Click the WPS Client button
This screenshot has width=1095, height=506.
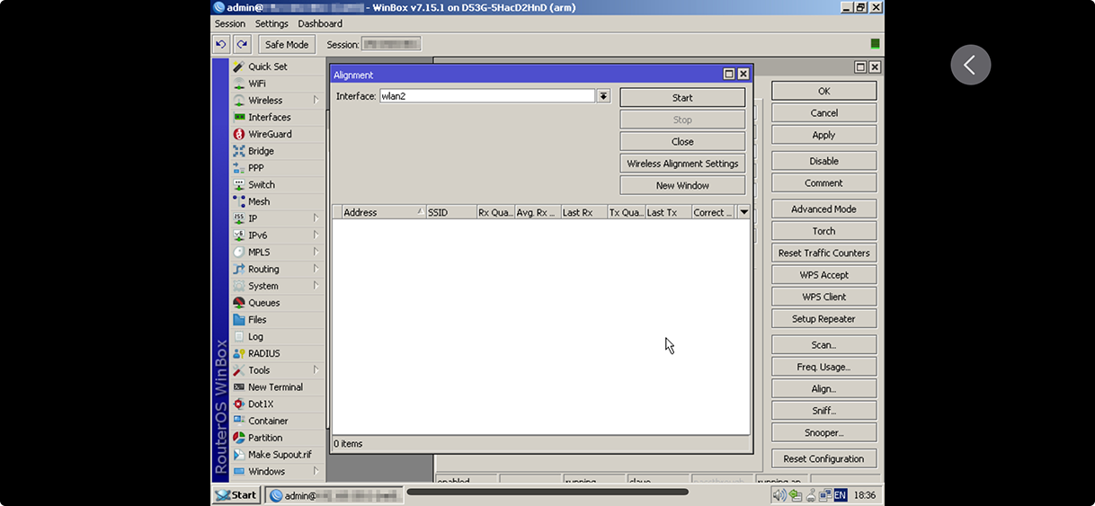pos(823,297)
